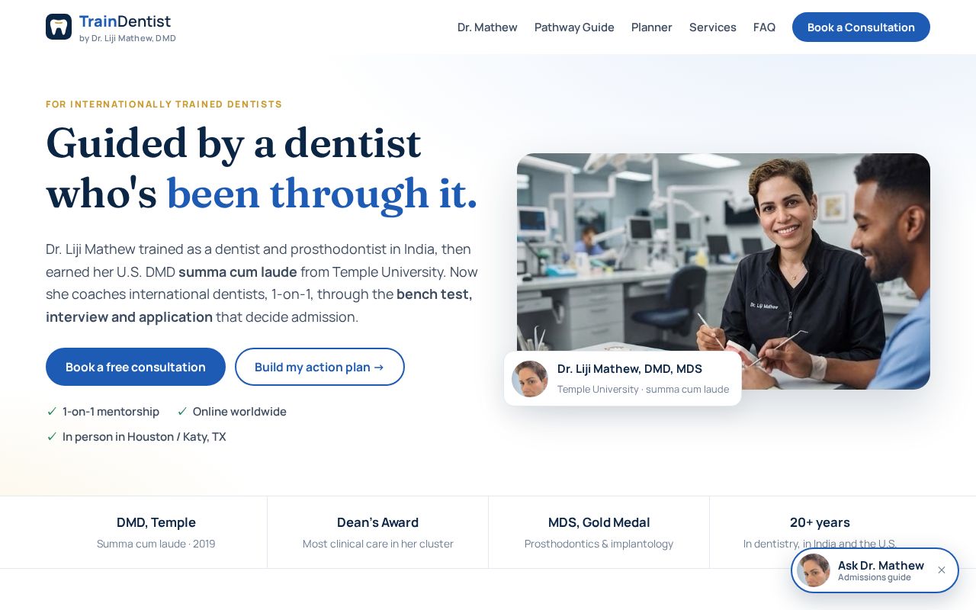Image resolution: width=976 pixels, height=610 pixels.
Task: Click the 'been through it.' blue headline
Action: 322,193
